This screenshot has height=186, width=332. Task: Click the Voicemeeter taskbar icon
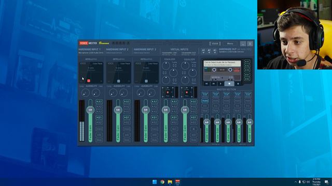[x=177, y=182]
